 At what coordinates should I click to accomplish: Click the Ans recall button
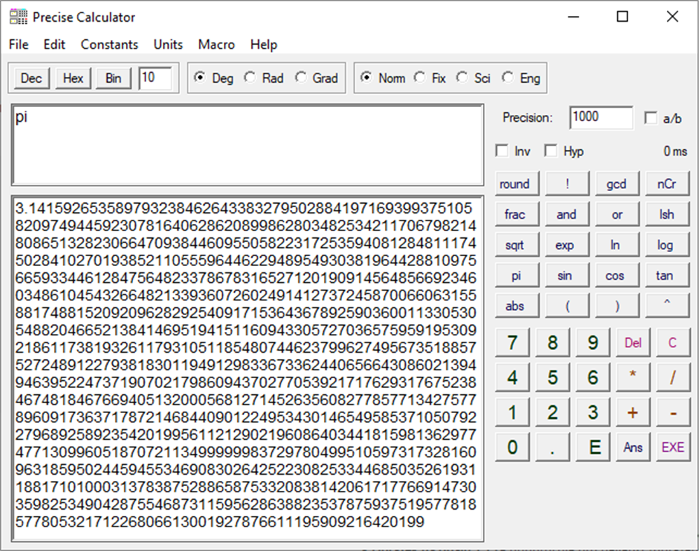pyautogui.click(x=633, y=445)
